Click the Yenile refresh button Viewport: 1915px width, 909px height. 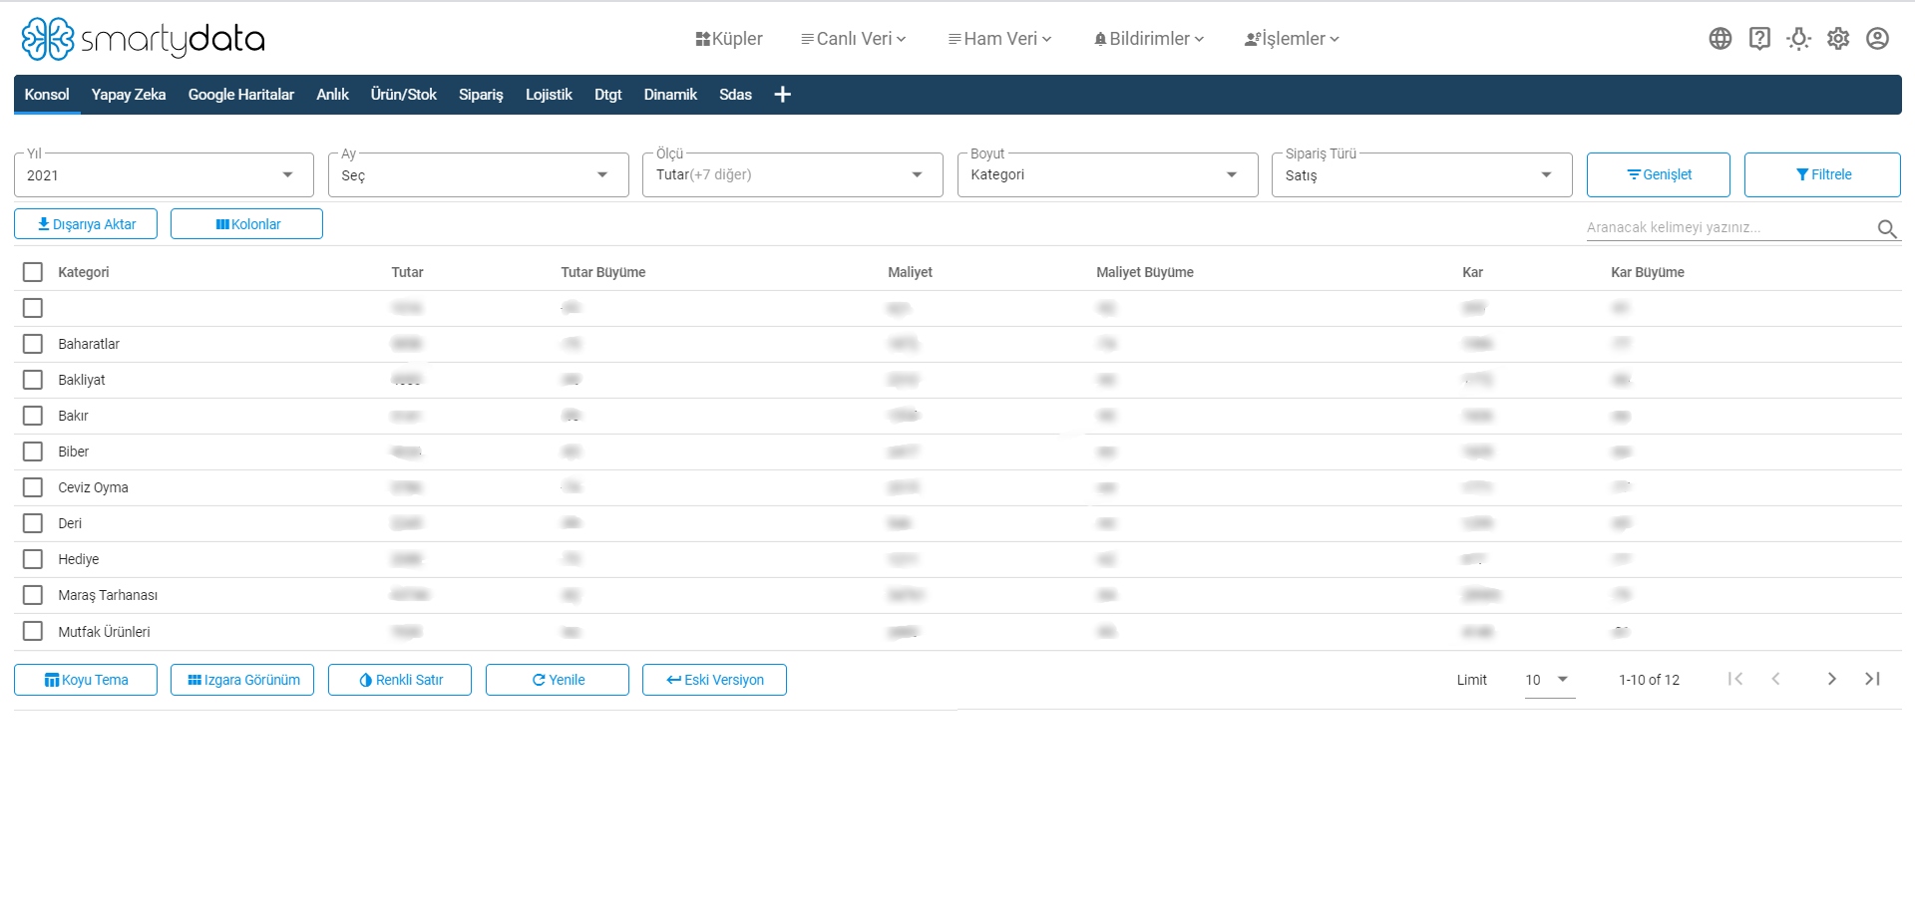pos(558,680)
